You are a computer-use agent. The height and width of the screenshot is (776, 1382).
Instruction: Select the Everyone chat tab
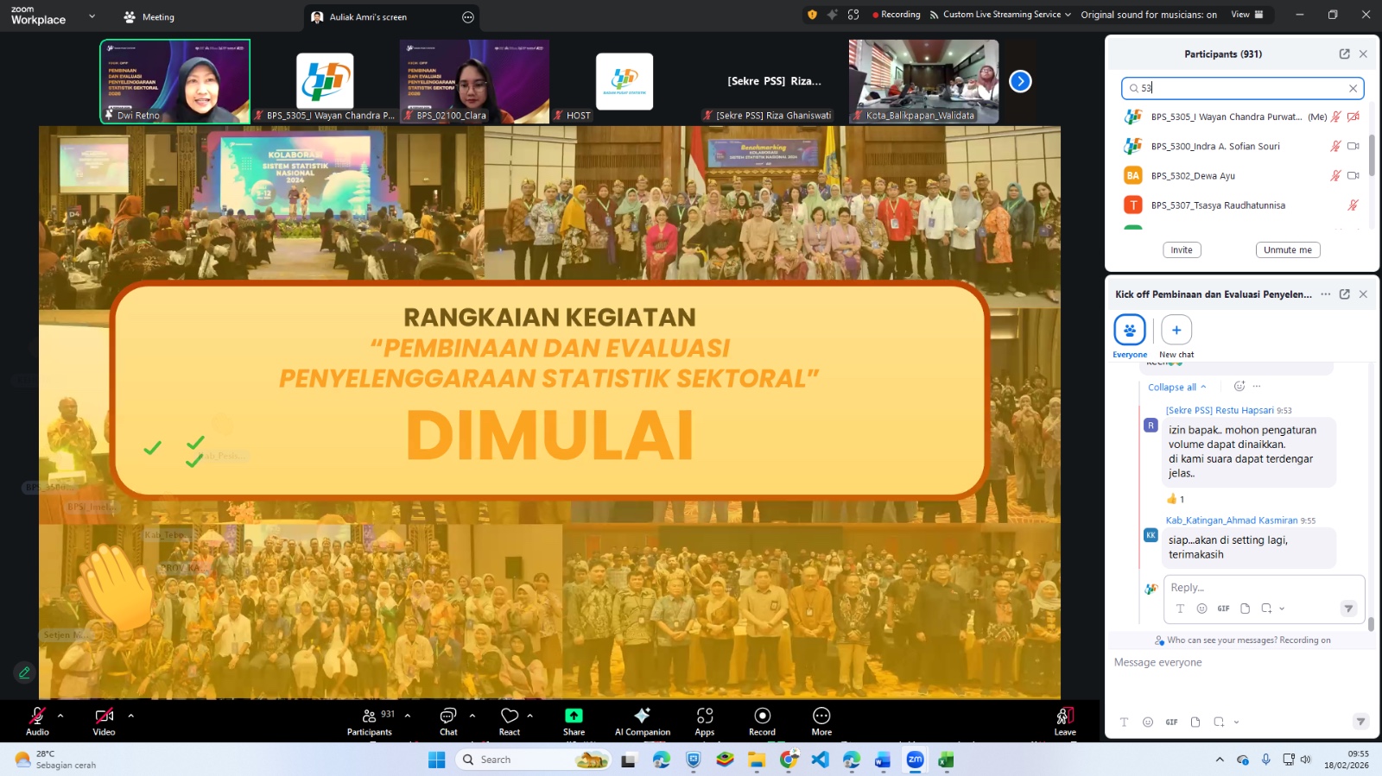click(x=1130, y=336)
